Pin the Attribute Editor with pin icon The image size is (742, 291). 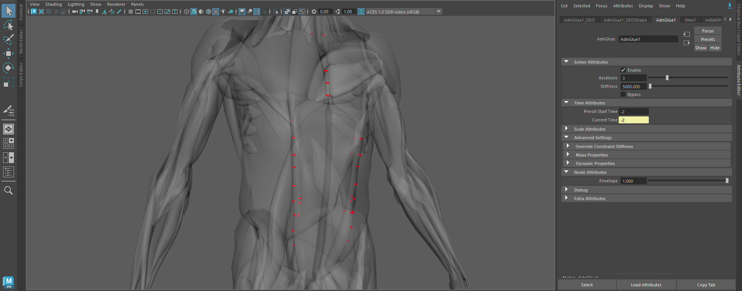click(730, 6)
